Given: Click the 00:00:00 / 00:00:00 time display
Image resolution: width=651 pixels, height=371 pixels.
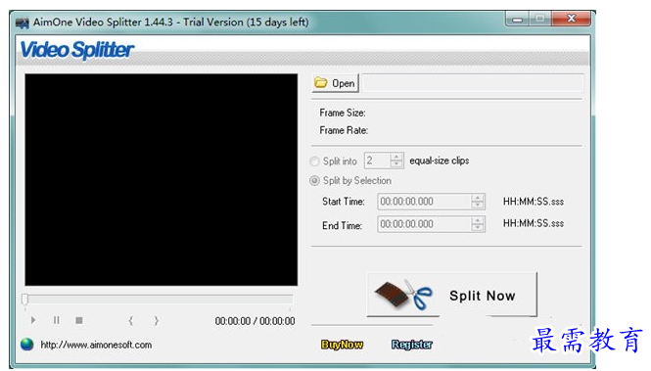Looking at the screenshot, I should pyautogui.click(x=255, y=321).
